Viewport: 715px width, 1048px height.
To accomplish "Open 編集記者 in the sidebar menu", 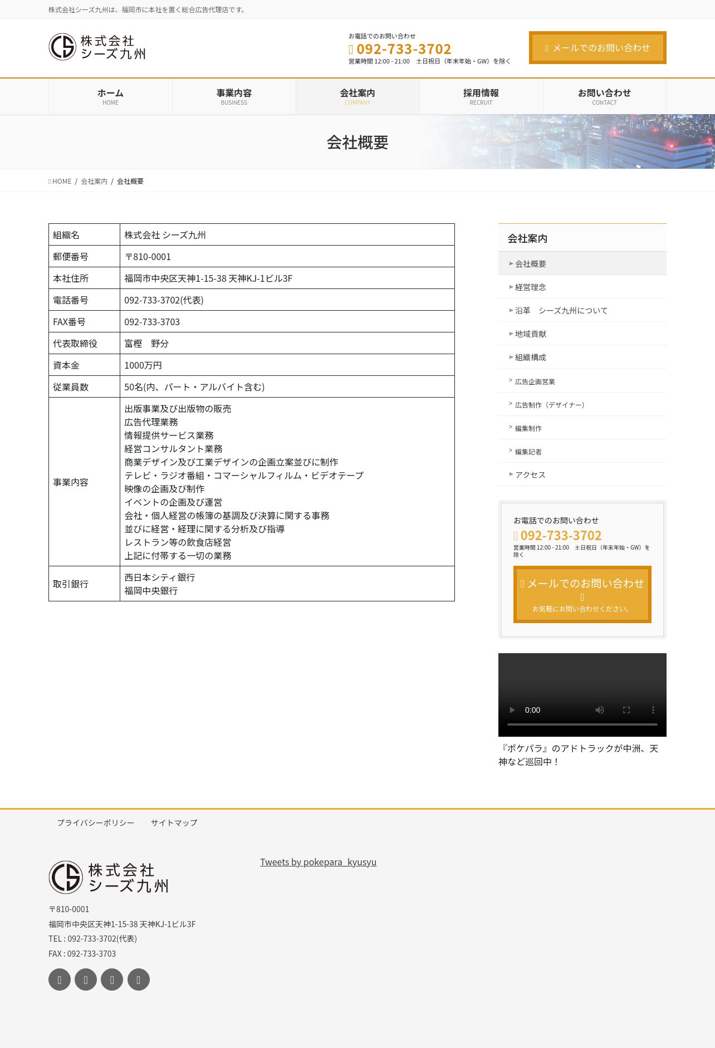I will coord(582,451).
